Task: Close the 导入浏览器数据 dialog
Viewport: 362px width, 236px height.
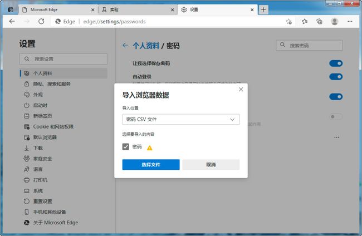Action: click(x=241, y=90)
